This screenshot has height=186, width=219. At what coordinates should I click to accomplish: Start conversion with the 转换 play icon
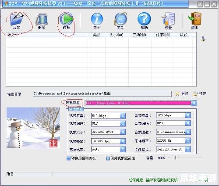click(67, 19)
